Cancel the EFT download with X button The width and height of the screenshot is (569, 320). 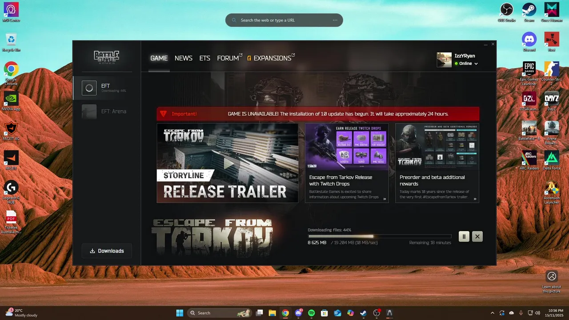[x=477, y=236]
